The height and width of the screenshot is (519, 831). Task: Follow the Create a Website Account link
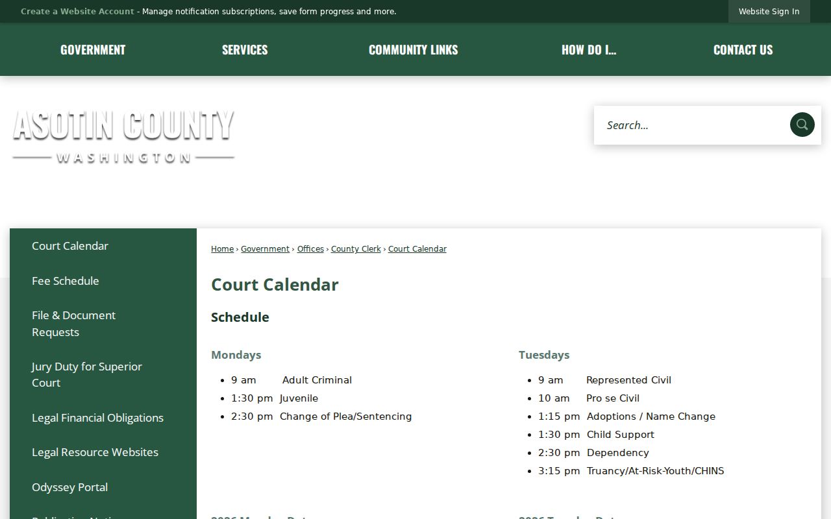(x=77, y=12)
